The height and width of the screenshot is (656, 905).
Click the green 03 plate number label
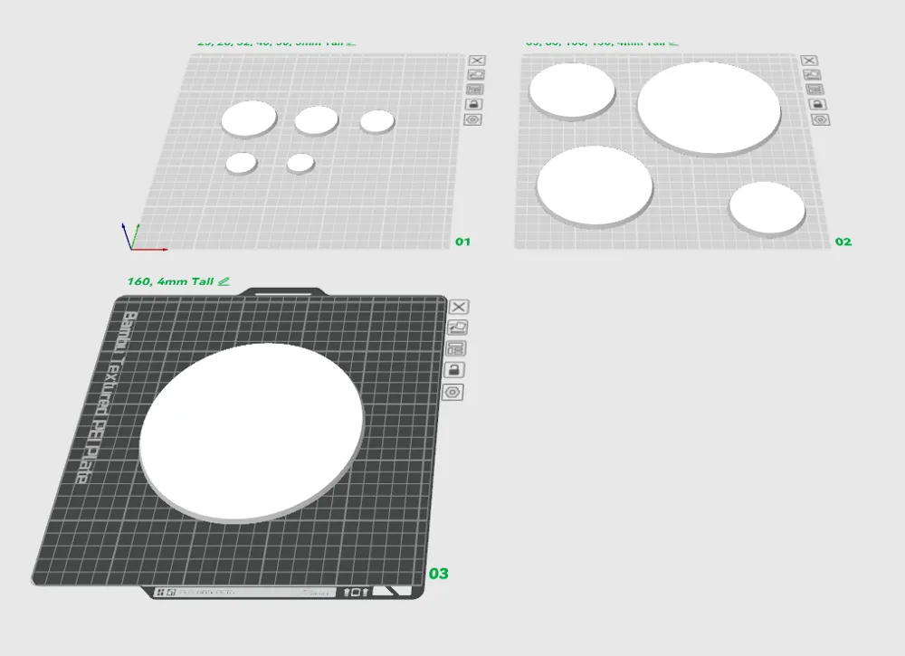point(439,574)
